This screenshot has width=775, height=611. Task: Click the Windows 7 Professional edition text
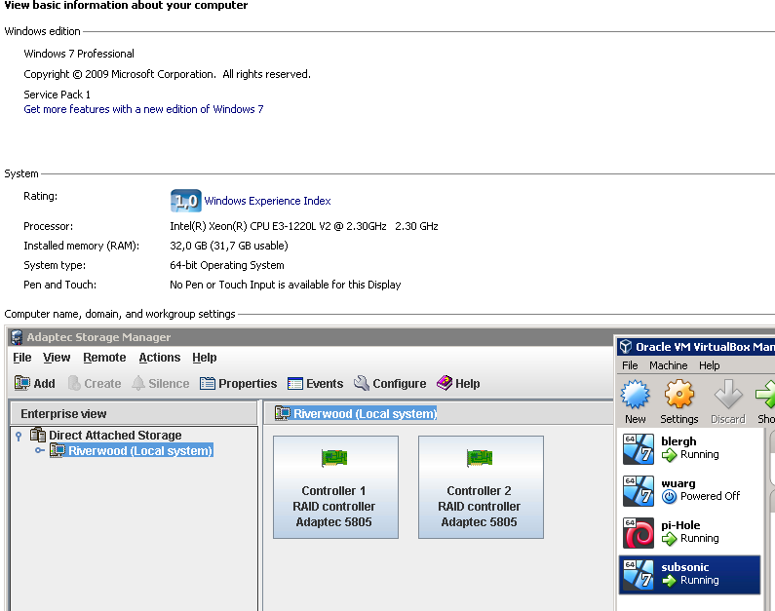79,54
